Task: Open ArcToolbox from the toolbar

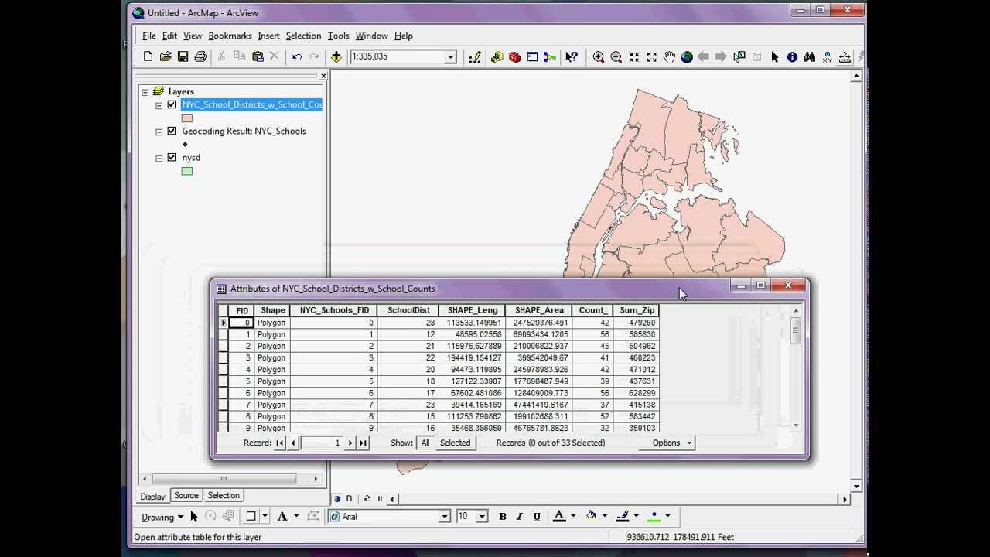Action: click(514, 56)
